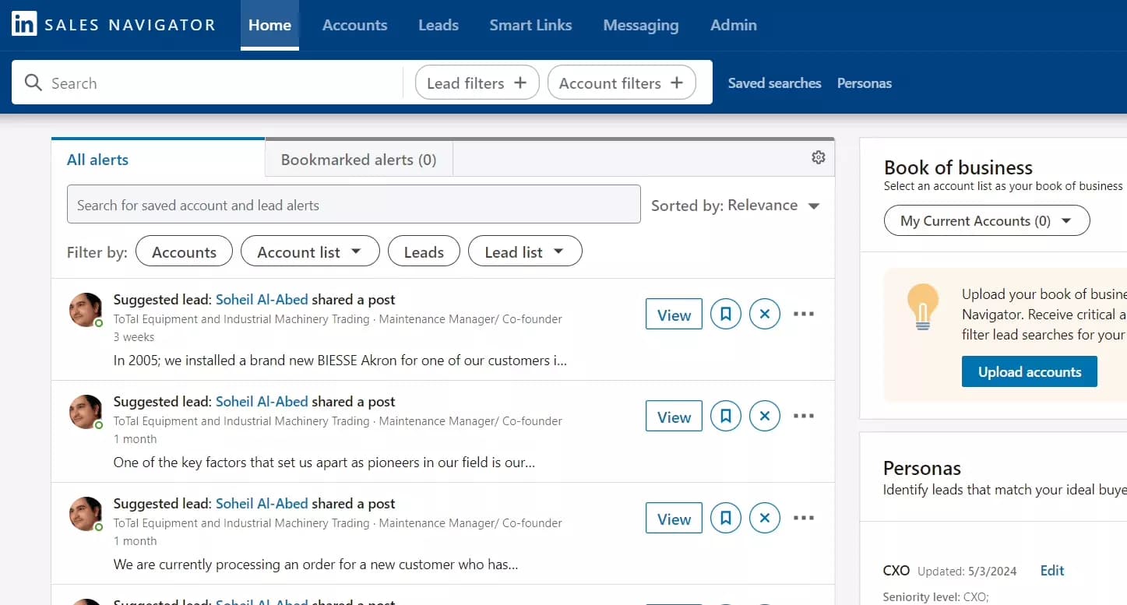The width and height of the screenshot is (1127, 605).
Task: Bookmark the first Soheil Al-Abed alert
Action: point(725,315)
